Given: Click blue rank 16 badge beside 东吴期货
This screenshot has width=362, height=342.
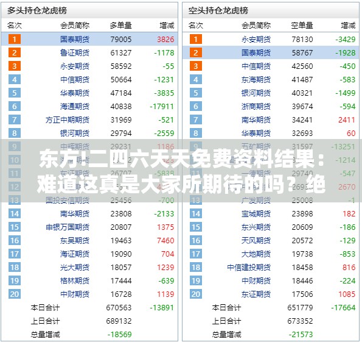Looking at the screenshot, I should (x=15, y=240).
